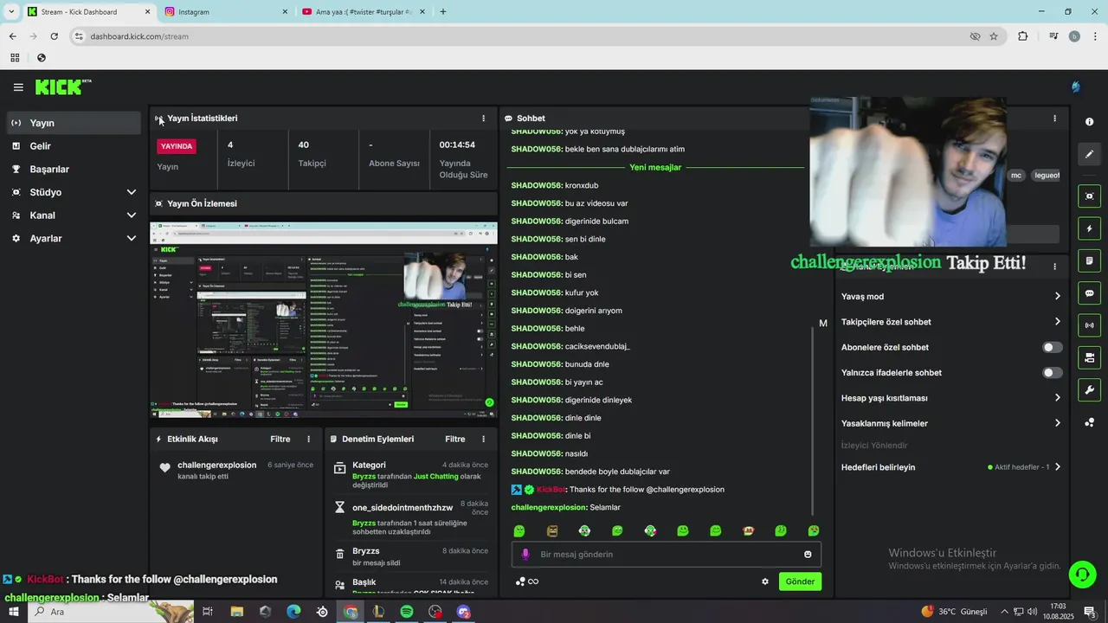Select the brown gorilla emote
Image resolution: width=1108 pixels, height=623 pixels.
552,530
